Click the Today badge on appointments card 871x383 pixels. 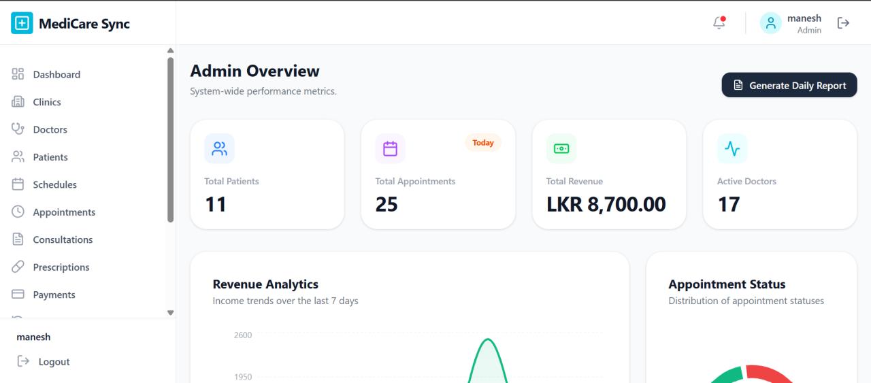tap(482, 143)
